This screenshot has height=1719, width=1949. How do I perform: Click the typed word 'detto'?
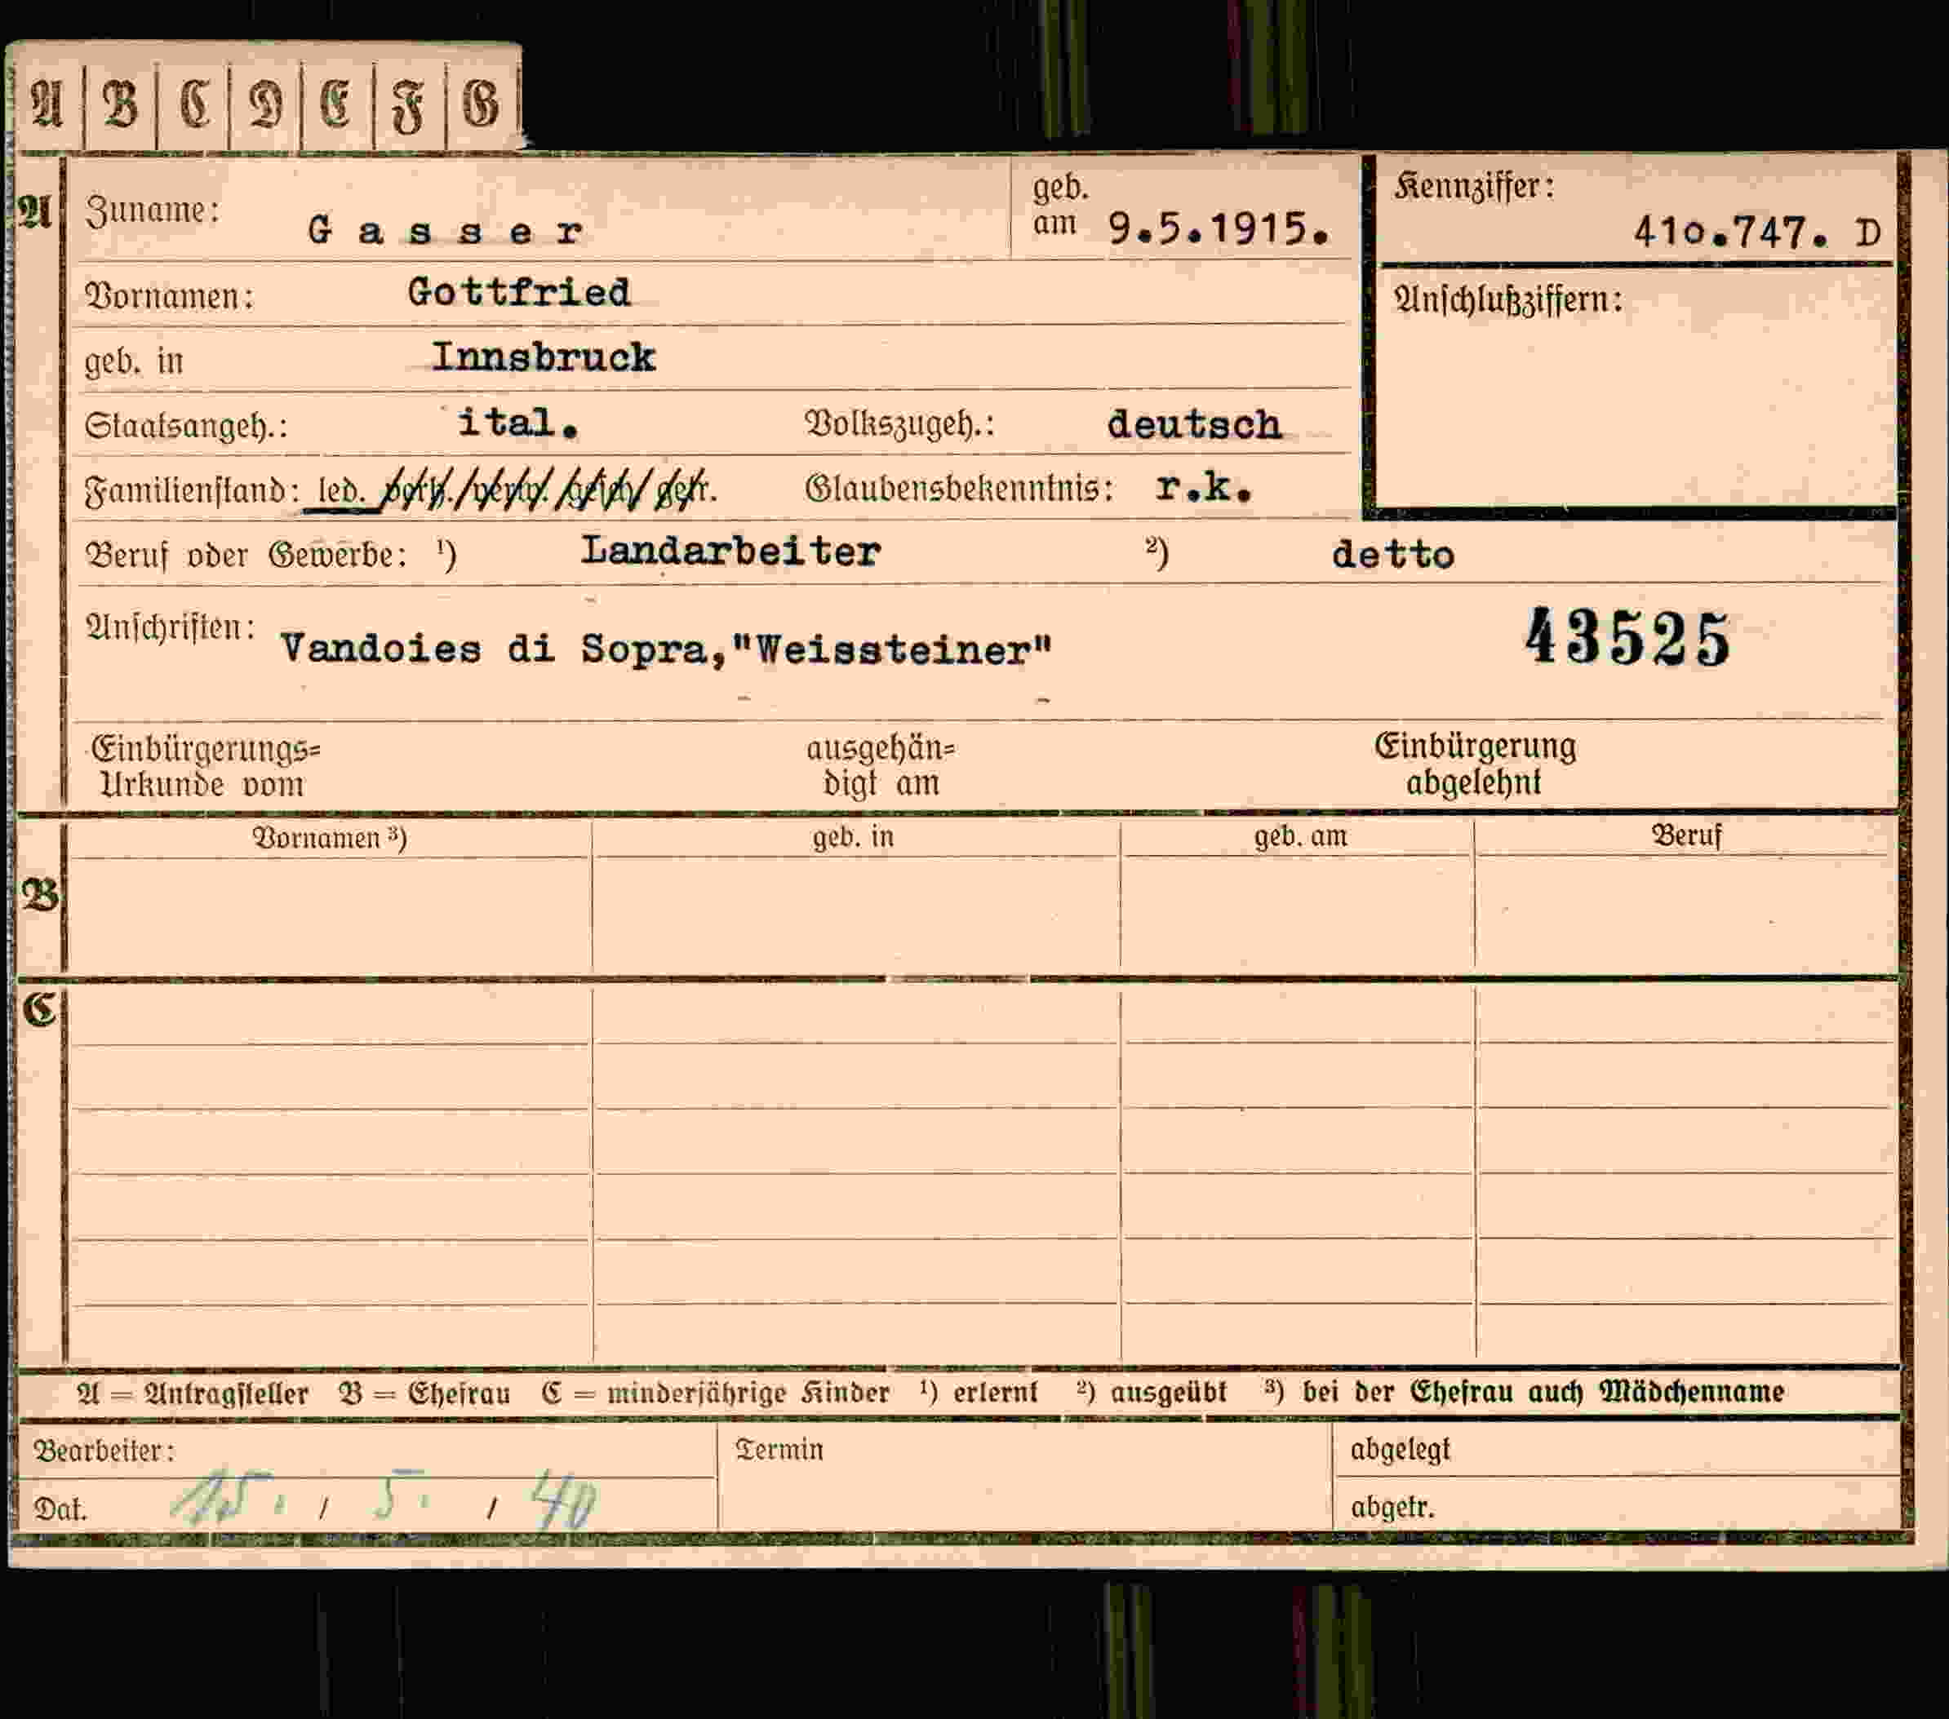tap(1393, 555)
